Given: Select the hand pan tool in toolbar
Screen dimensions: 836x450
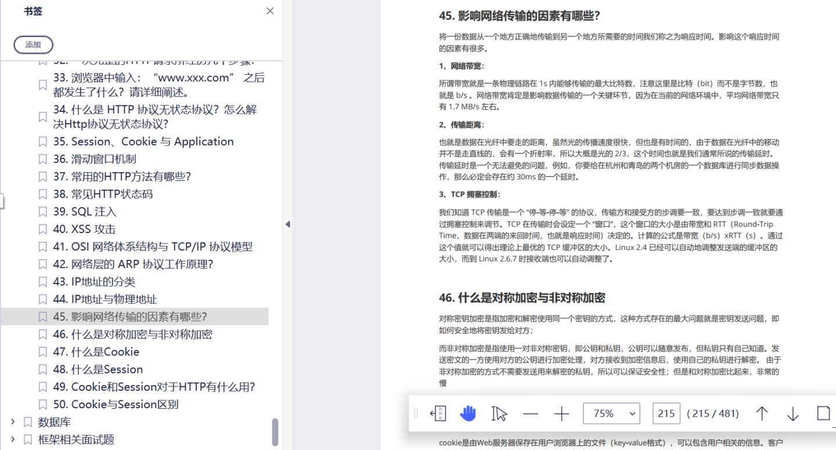Looking at the screenshot, I should pyautogui.click(x=468, y=413).
